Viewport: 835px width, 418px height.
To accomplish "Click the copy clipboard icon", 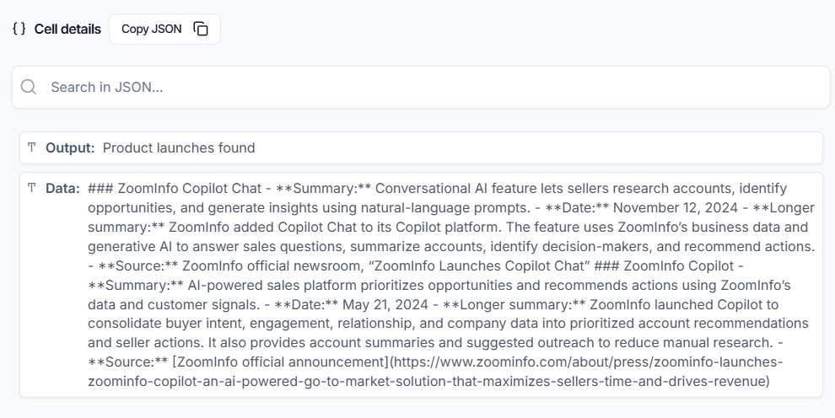I will coord(201,29).
